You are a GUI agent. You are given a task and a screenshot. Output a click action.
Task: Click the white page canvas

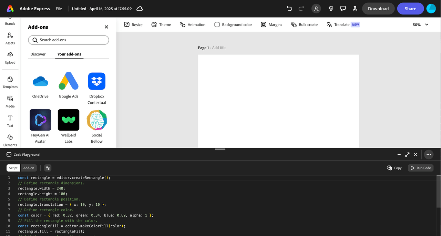click(x=278, y=101)
